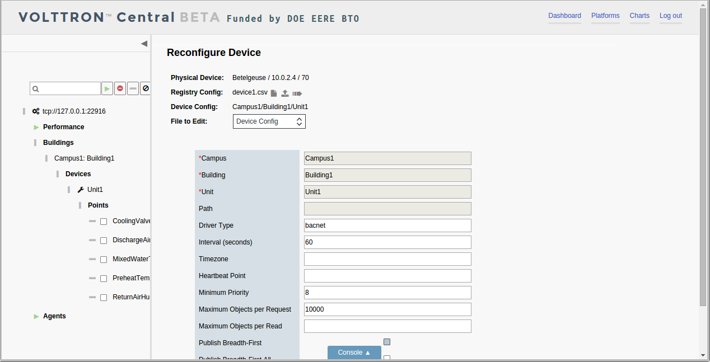Click gray status dash beside DischargeAir point
Viewport: 710px width, 362px height.
tap(92, 240)
